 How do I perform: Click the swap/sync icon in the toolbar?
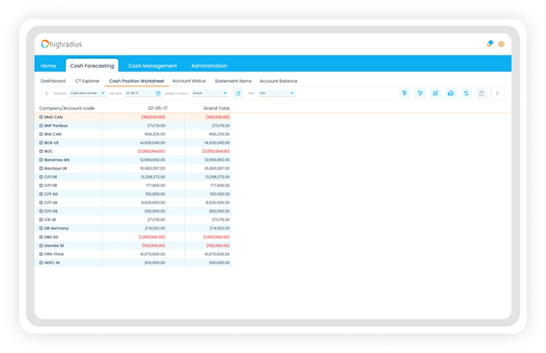tap(466, 94)
